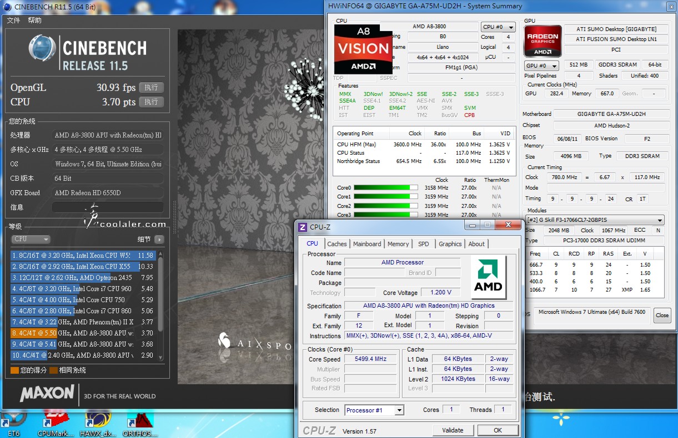Click the GIGABYTE GA-A75M-UD2H motherboard field

tap(610, 114)
